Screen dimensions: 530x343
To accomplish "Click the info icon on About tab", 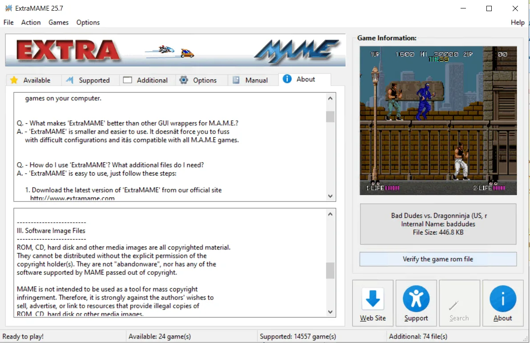I will coord(287,79).
